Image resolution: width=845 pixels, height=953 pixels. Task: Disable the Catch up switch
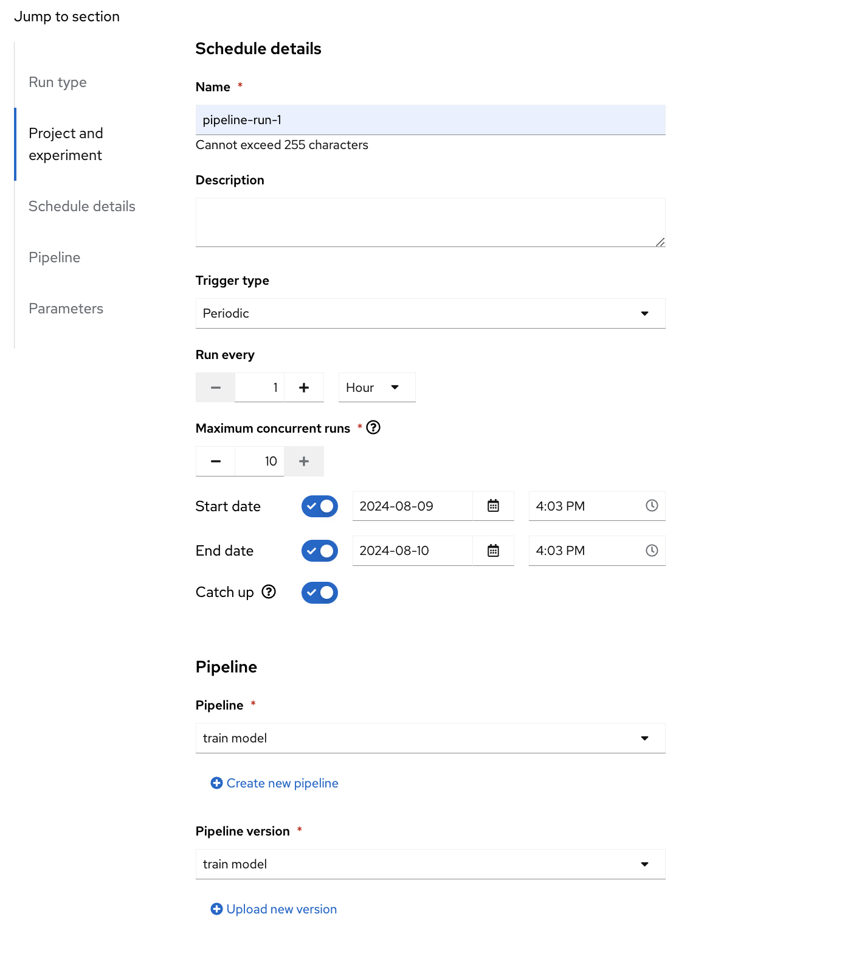[320, 593]
